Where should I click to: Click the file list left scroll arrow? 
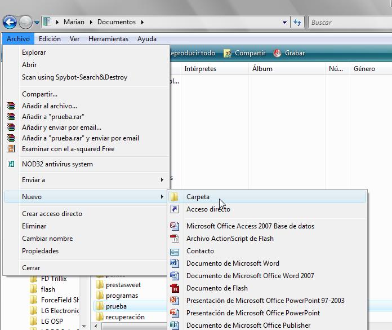point(96,326)
